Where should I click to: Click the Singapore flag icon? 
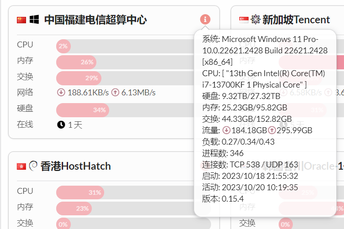click(x=244, y=20)
